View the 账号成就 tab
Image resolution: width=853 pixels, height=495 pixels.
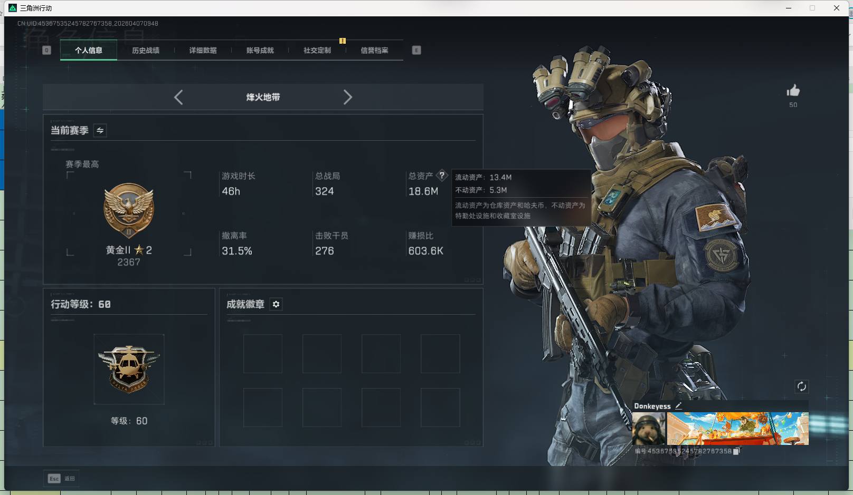[260, 50]
